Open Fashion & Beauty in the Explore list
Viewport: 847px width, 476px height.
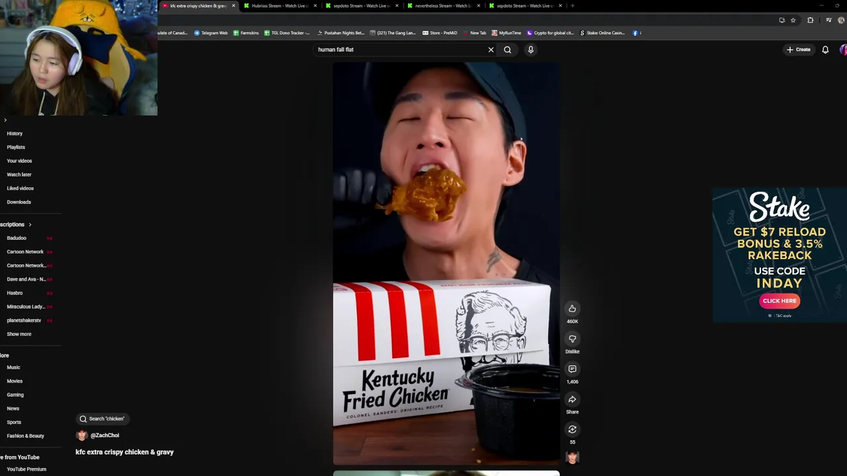point(25,436)
